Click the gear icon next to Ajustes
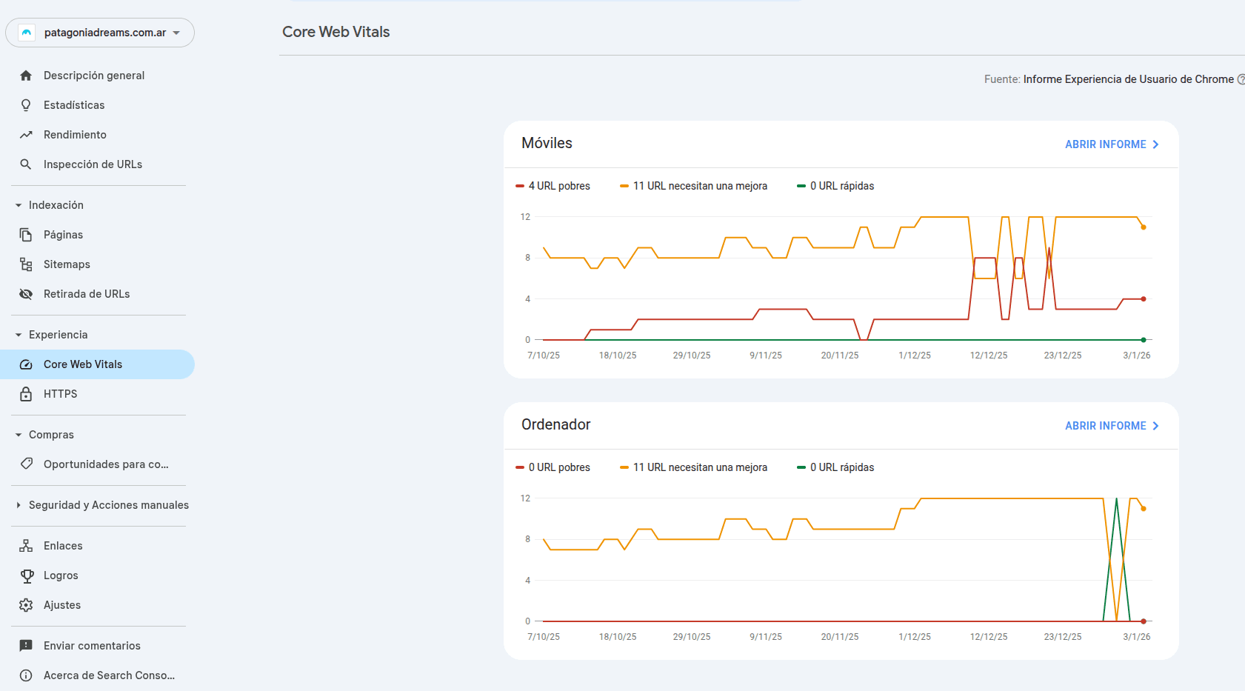Viewport: 1245px width, 691px height. 26,605
